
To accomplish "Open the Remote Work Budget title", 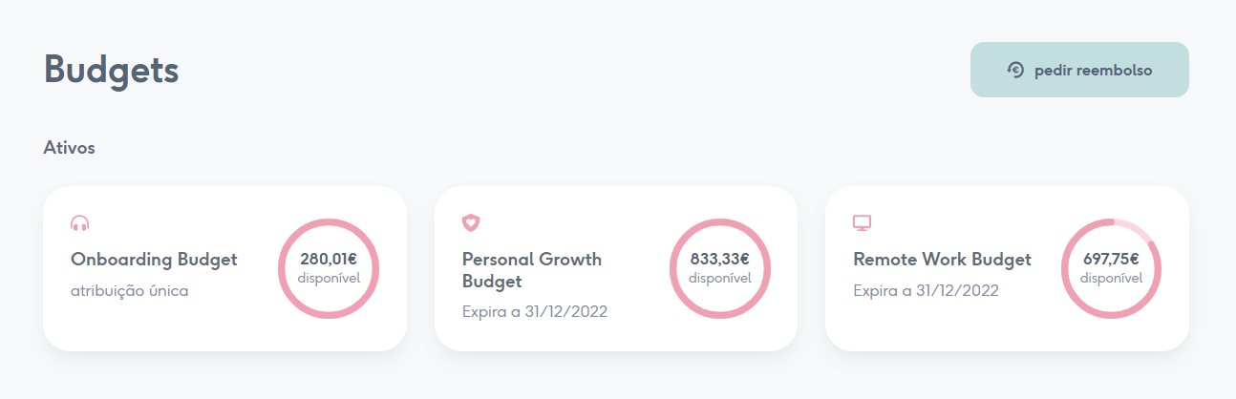I will coord(942,260).
